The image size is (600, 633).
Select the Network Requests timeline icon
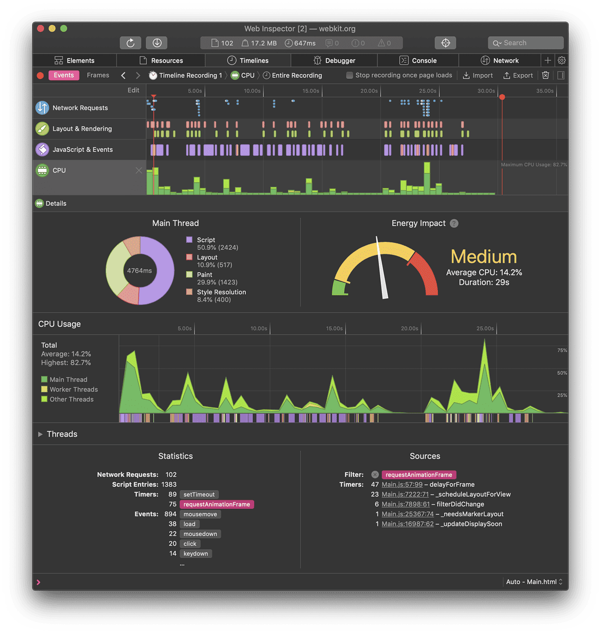[x=42, y=107]
